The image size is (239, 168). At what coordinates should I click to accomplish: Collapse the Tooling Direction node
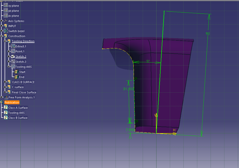5,41
